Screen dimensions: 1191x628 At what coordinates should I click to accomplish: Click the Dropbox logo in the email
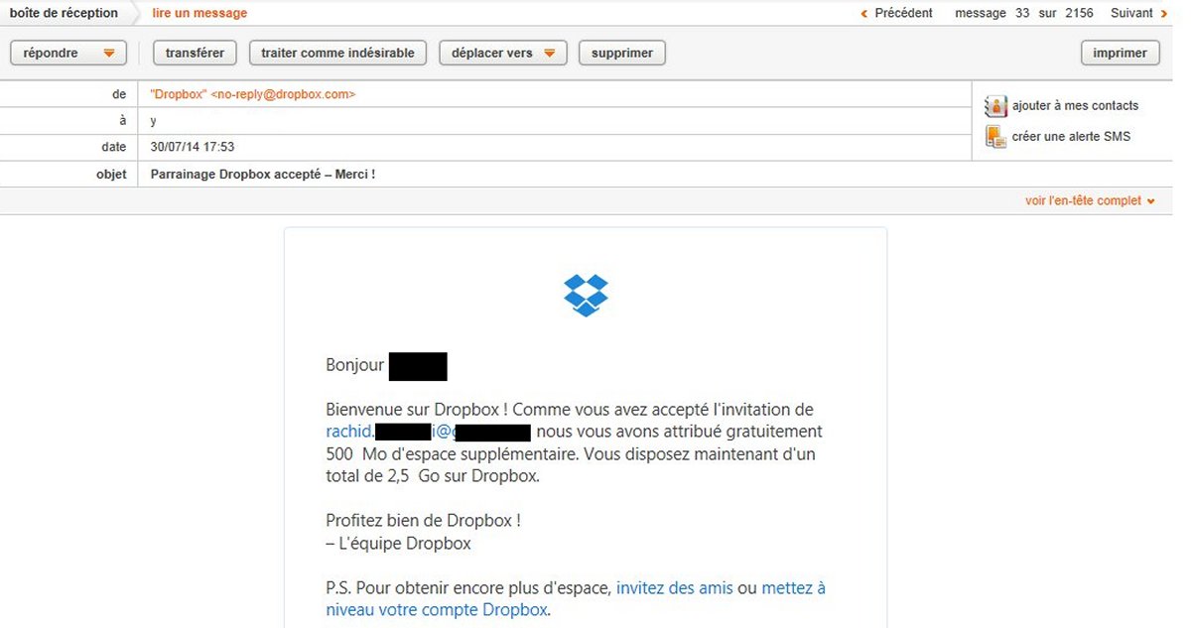(x=586, y=296)
